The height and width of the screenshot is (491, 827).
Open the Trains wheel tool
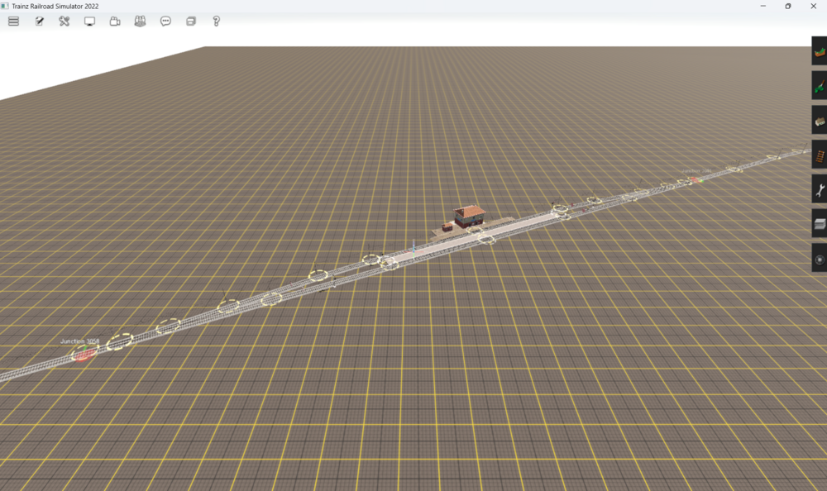point(819,259)
